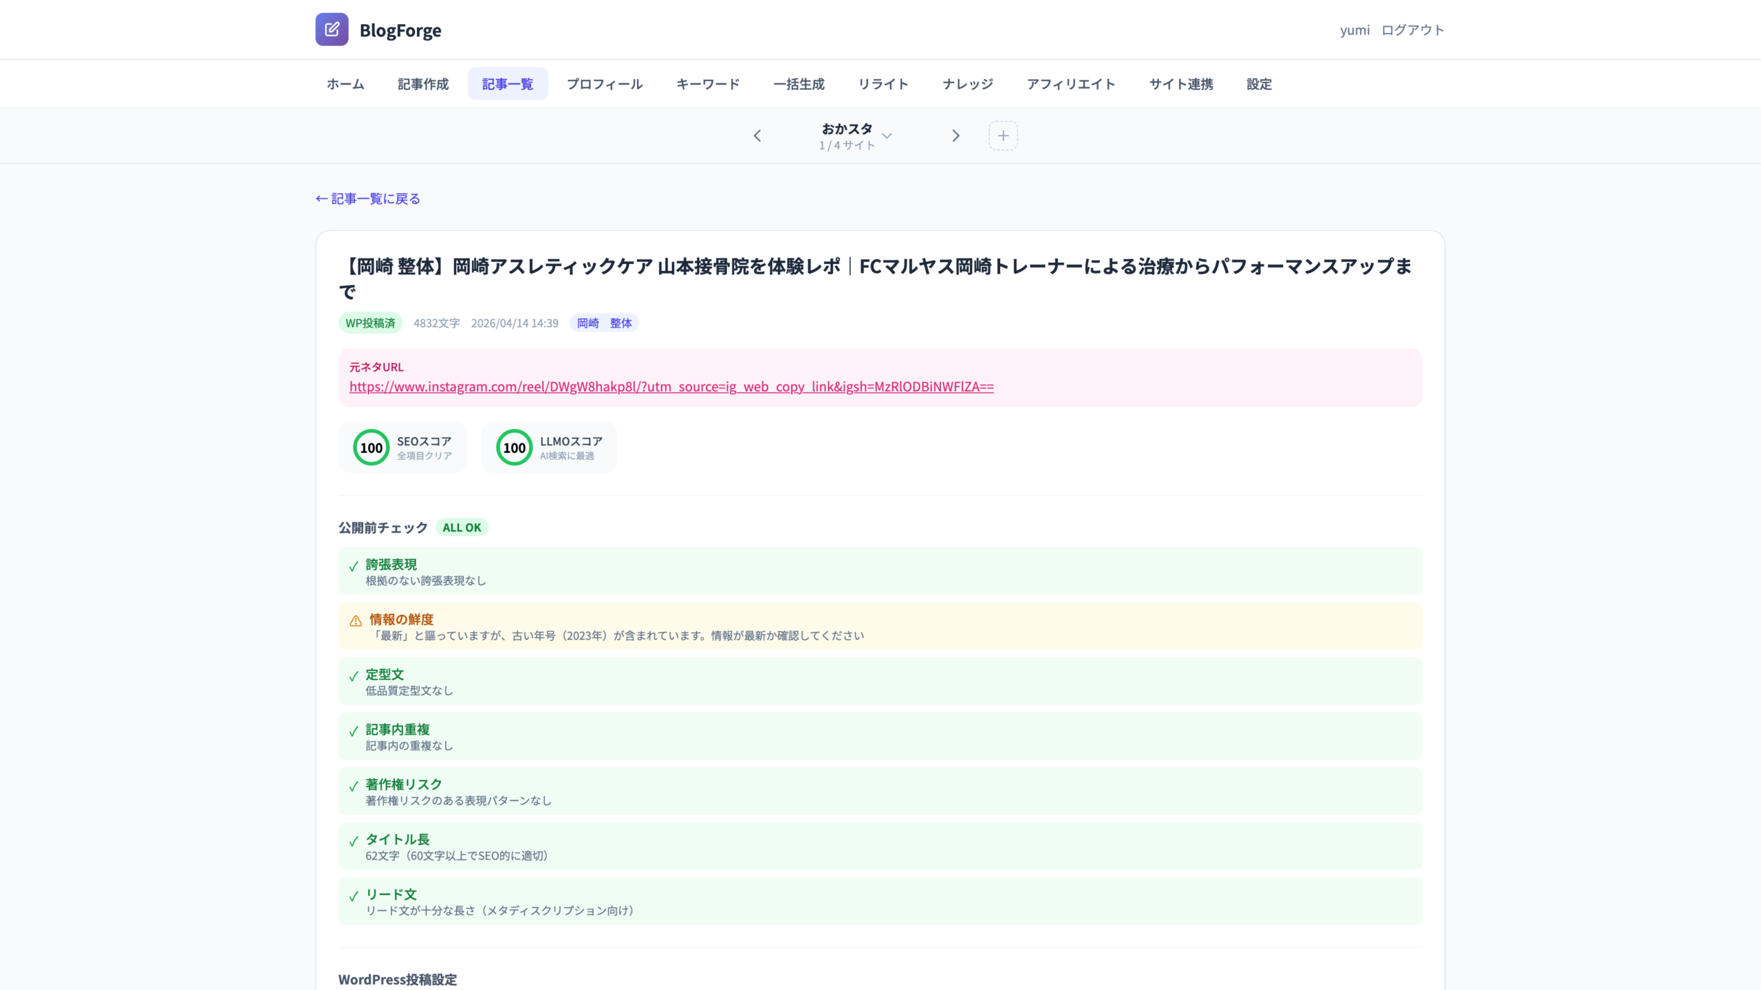Click the warning triangle beside 情報の鮮度

tap(354, 619)
